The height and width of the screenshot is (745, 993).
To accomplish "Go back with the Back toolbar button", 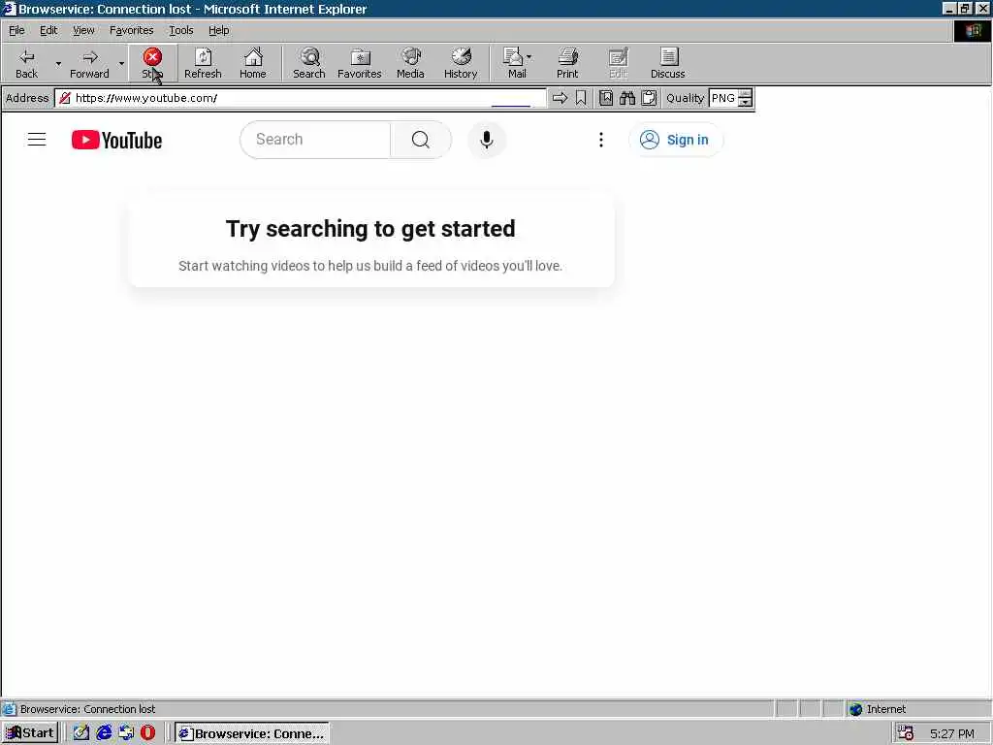I will 26,63.
